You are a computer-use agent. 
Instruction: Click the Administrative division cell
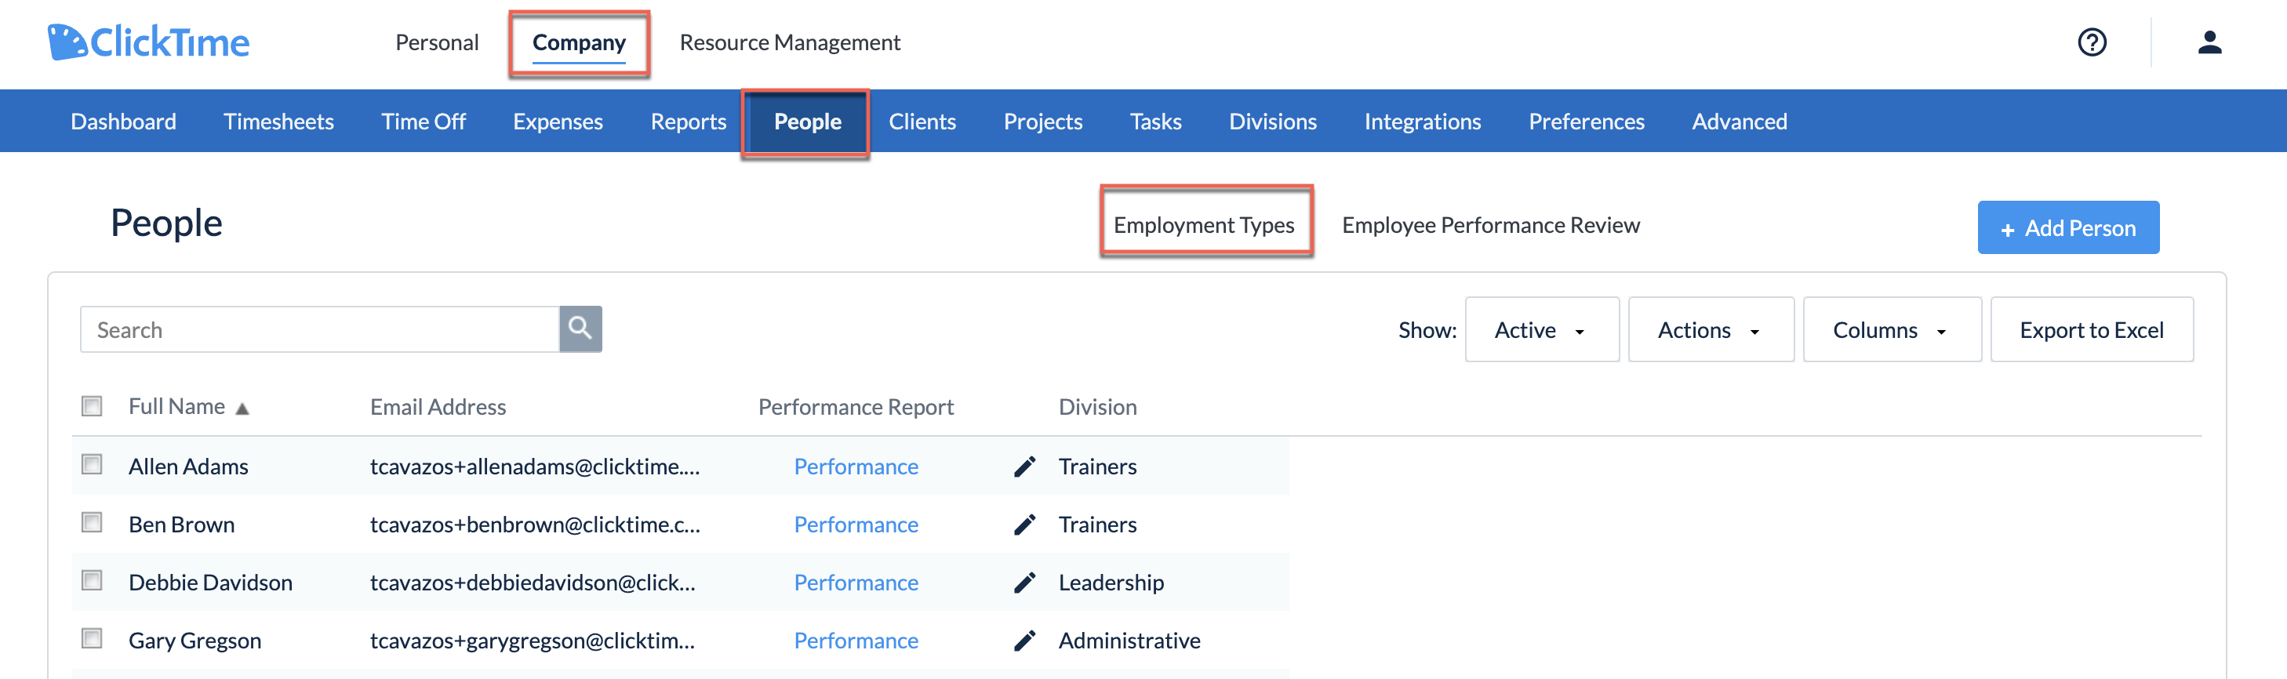(1129, 640)
